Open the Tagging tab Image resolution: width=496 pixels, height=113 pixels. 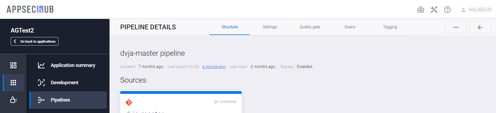pyautogui.click(x=390, y=27)
